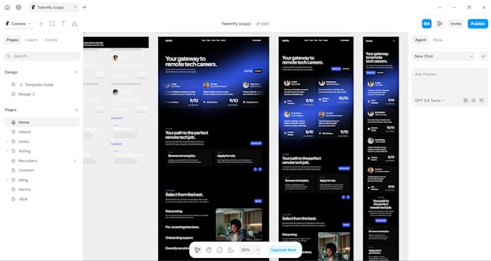
Task: Expand the /hiring page group
Action: (x=7, y=151)
